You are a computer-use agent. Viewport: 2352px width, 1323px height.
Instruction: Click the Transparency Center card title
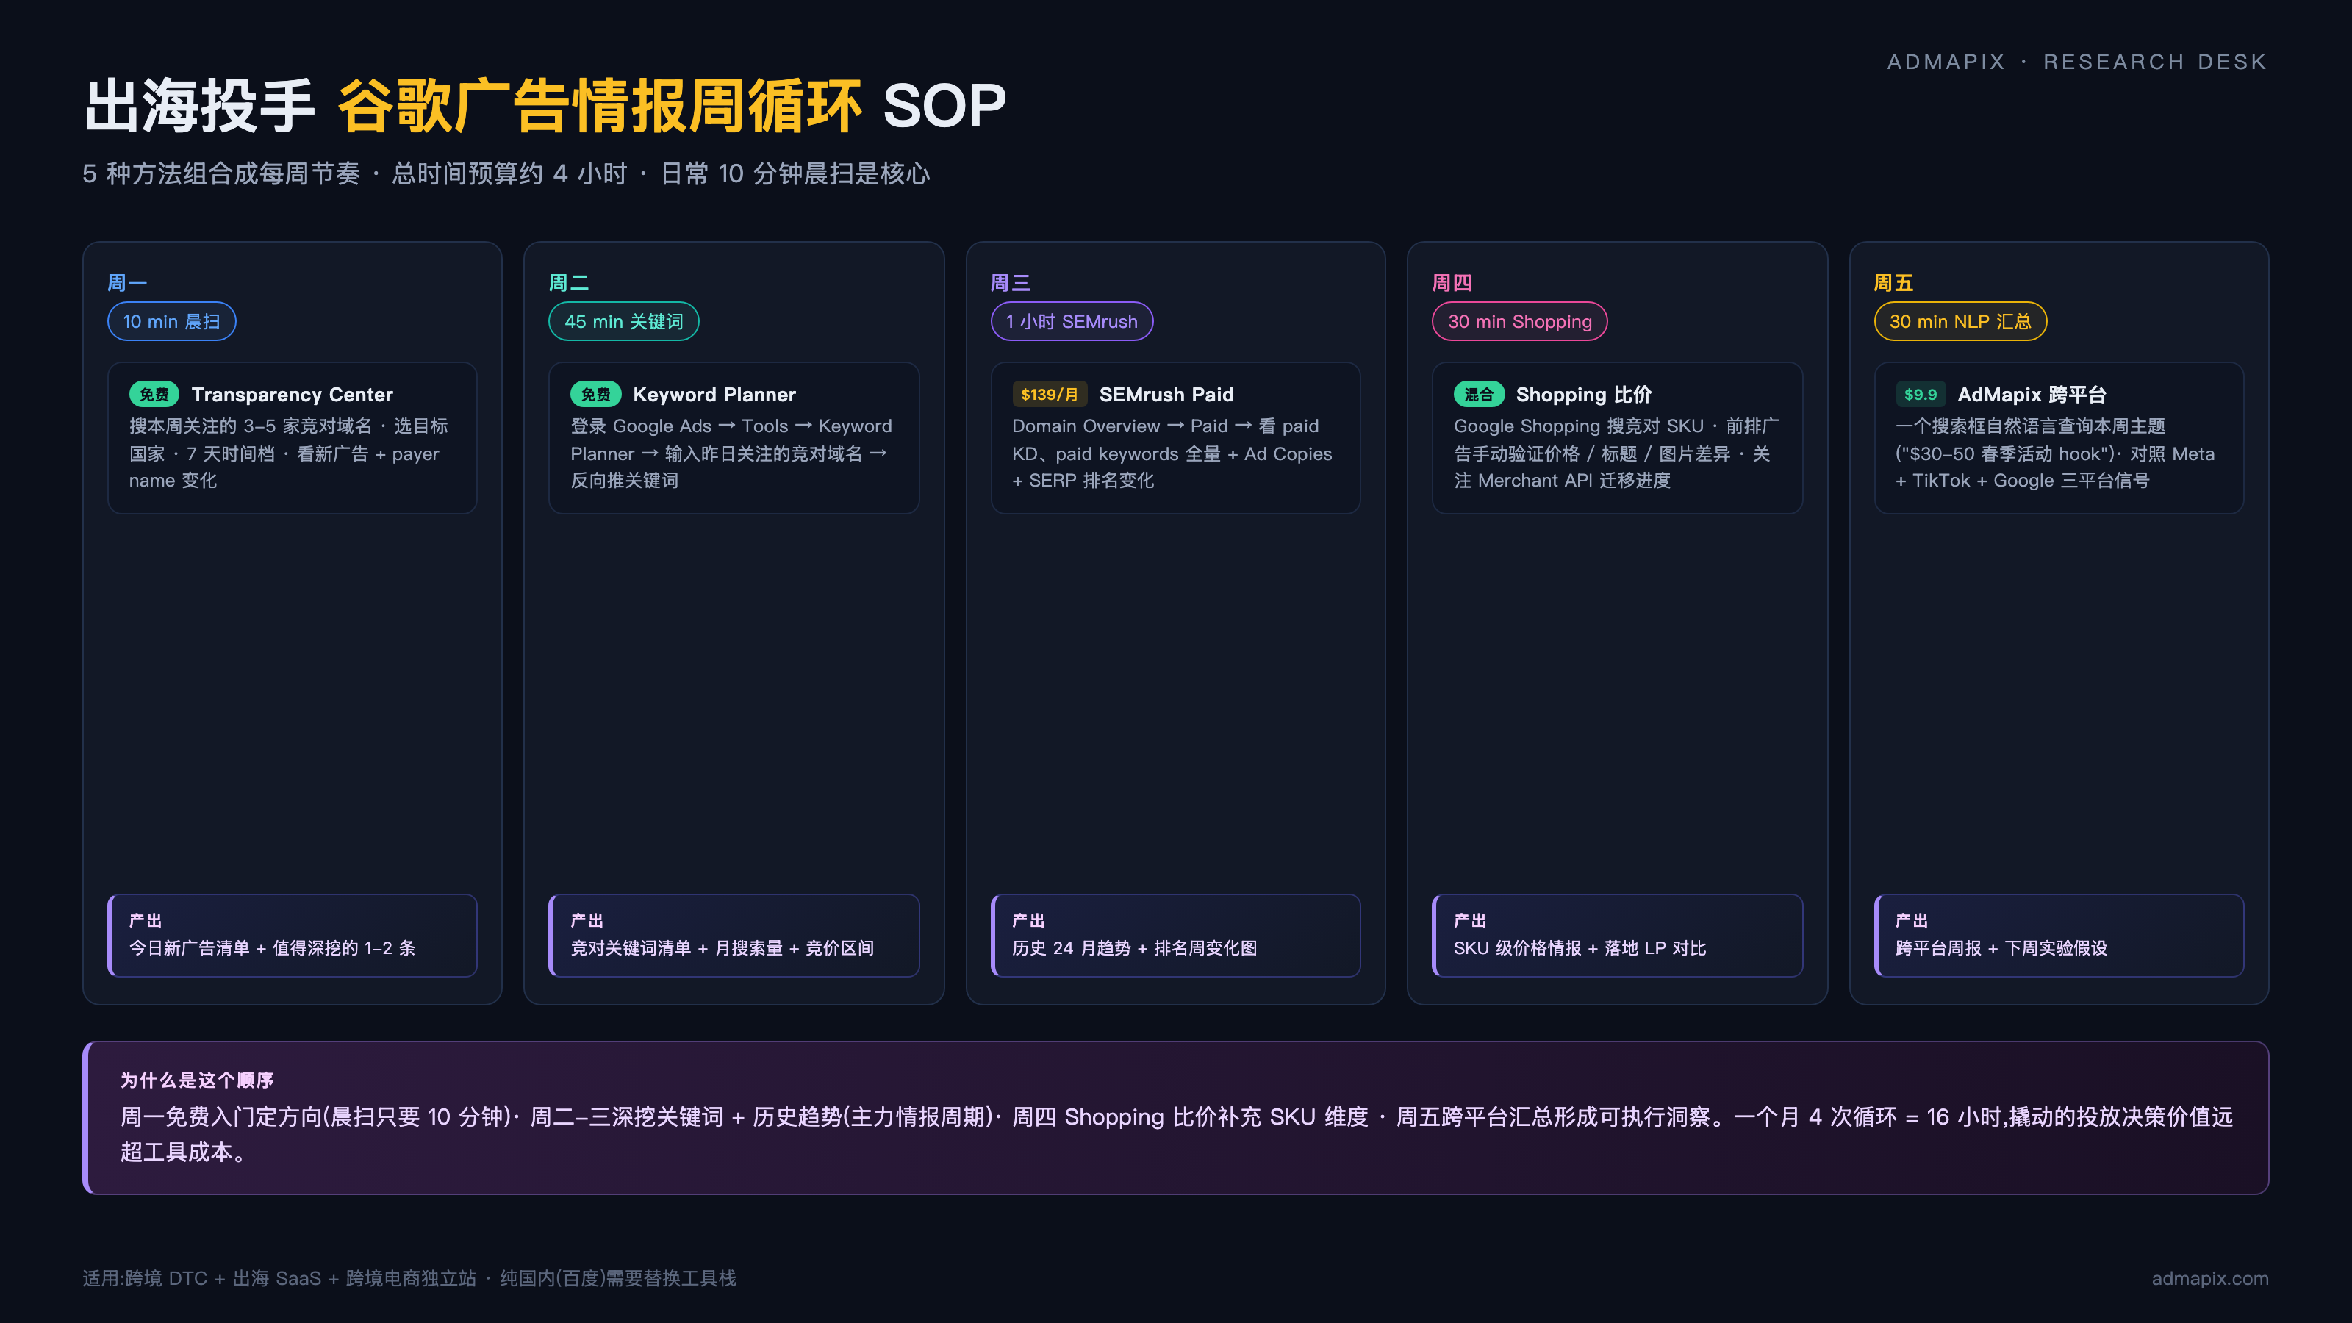pyautogui.click(x=293, y=395)
